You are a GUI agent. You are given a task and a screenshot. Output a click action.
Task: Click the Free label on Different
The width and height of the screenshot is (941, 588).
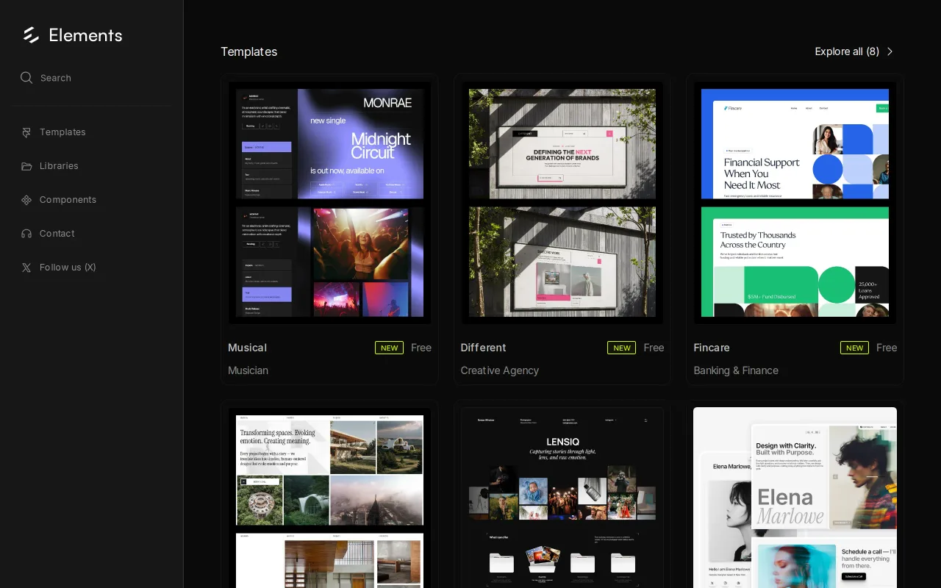point(654,348)
